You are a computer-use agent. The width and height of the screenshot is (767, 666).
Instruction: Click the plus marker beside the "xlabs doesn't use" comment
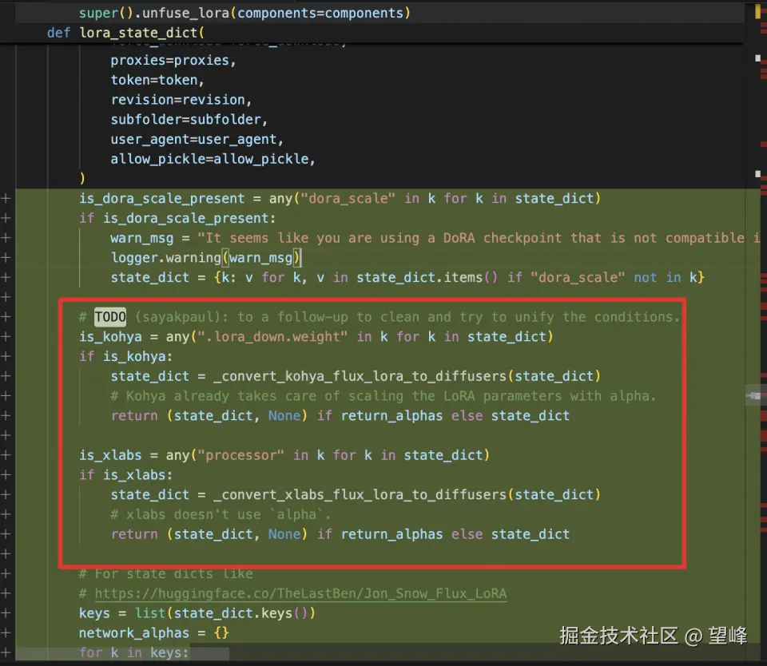pos(6,514)
